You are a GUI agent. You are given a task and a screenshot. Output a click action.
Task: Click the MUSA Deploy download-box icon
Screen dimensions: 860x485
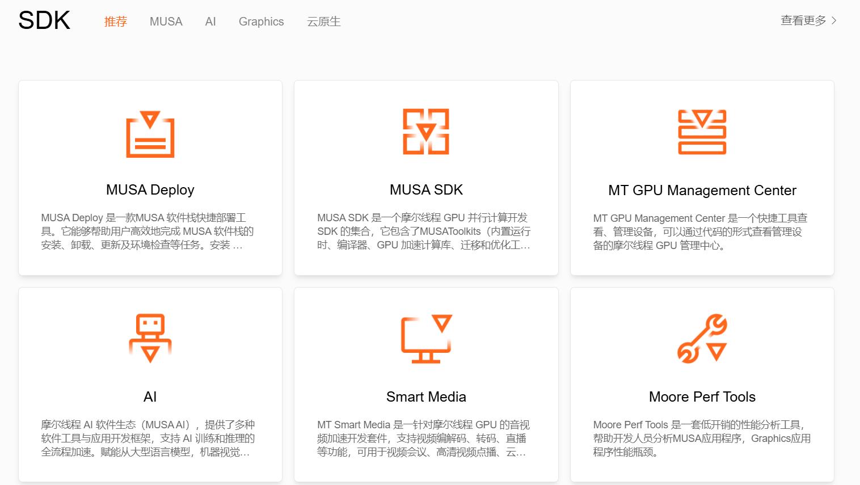[x=150, y=134]
